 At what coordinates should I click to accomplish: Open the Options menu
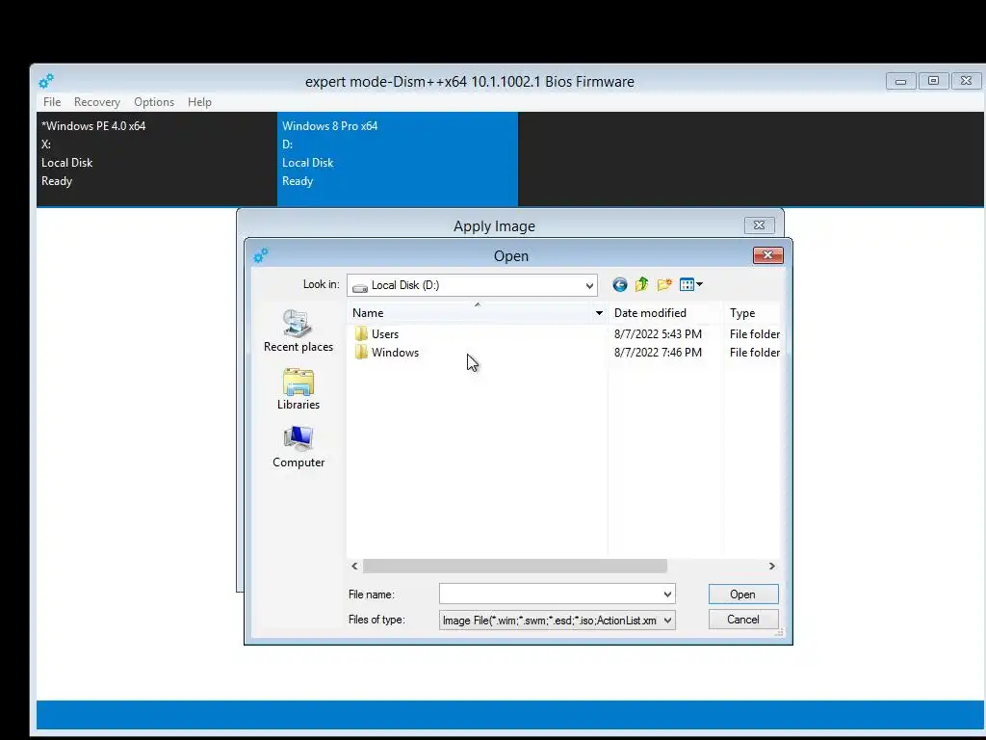[x=154, y=102]
